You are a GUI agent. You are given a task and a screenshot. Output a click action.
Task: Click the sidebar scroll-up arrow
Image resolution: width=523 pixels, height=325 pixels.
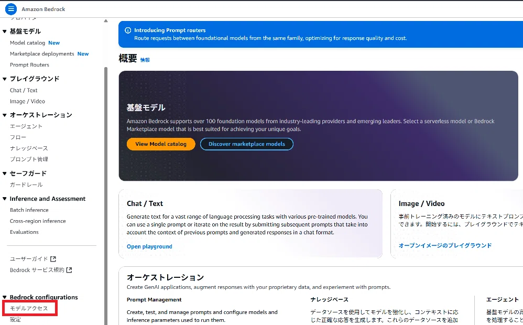(106, 20)
